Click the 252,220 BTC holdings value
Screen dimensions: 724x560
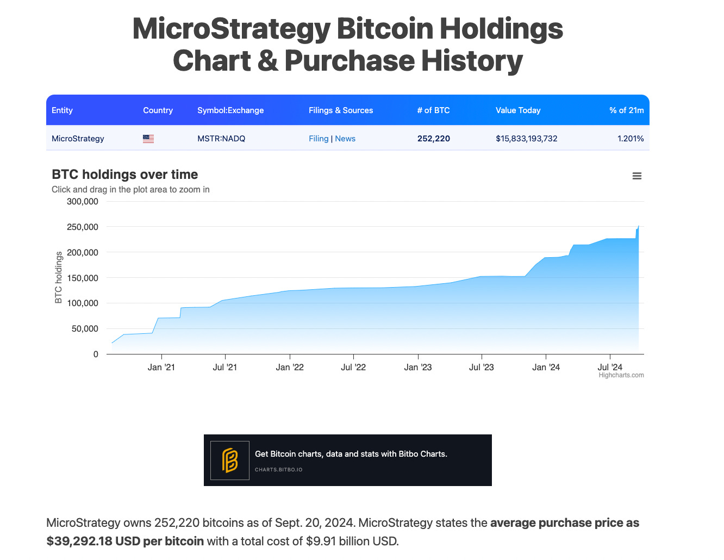[433, 139]
